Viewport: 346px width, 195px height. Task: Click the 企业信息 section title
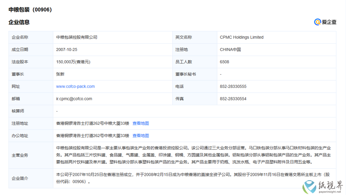coord(19,22)
